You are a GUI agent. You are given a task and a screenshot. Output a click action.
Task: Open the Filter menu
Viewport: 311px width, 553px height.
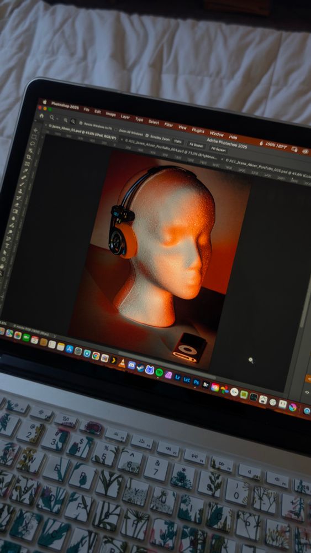click(x=168, y=124)
